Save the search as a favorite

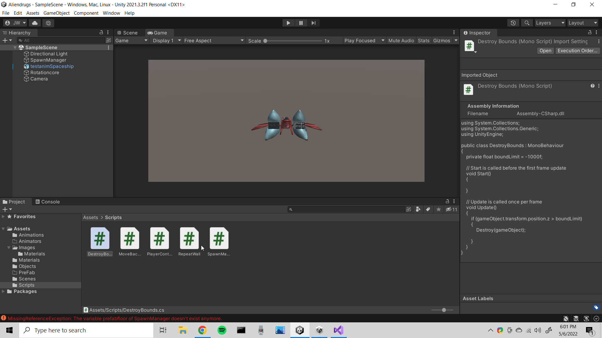(x=438, y=209)
